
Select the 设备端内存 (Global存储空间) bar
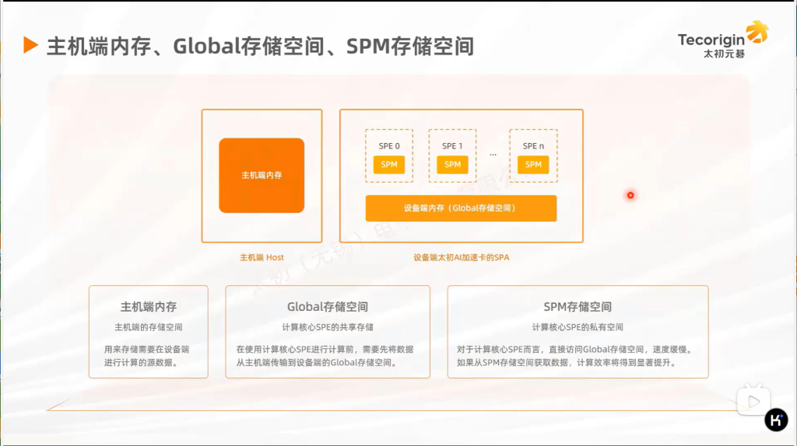point(461,208)
